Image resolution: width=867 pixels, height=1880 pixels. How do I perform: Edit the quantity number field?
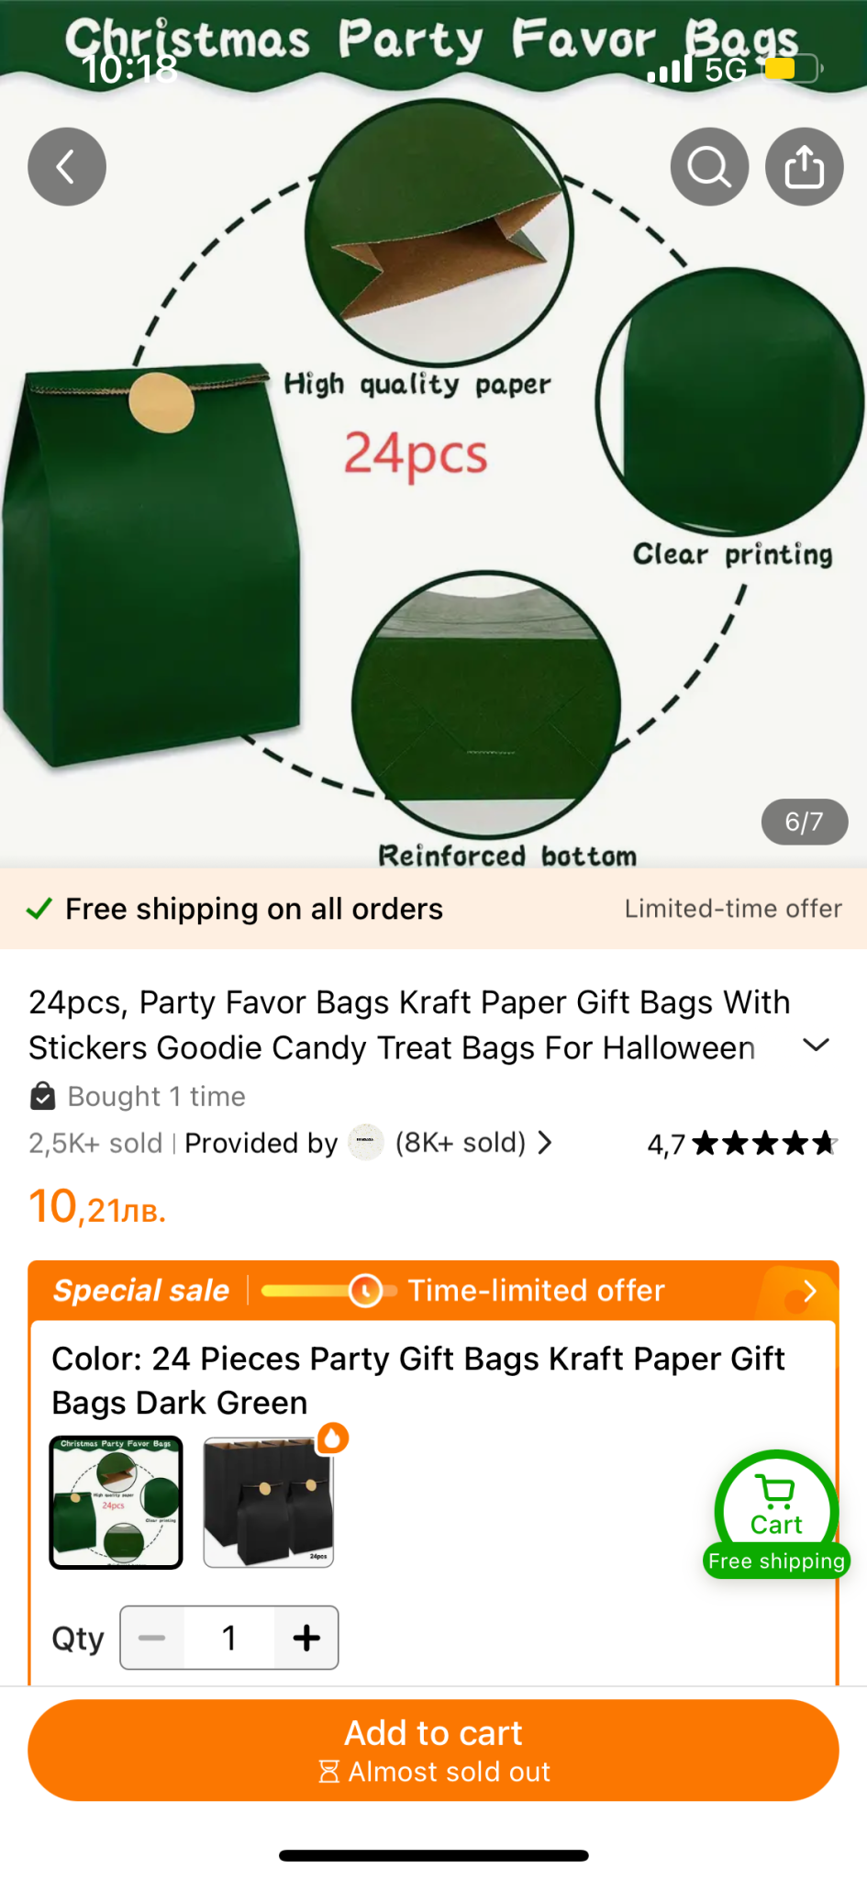click(229, 1638)
